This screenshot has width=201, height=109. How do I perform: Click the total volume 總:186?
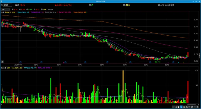coord(127,5)
